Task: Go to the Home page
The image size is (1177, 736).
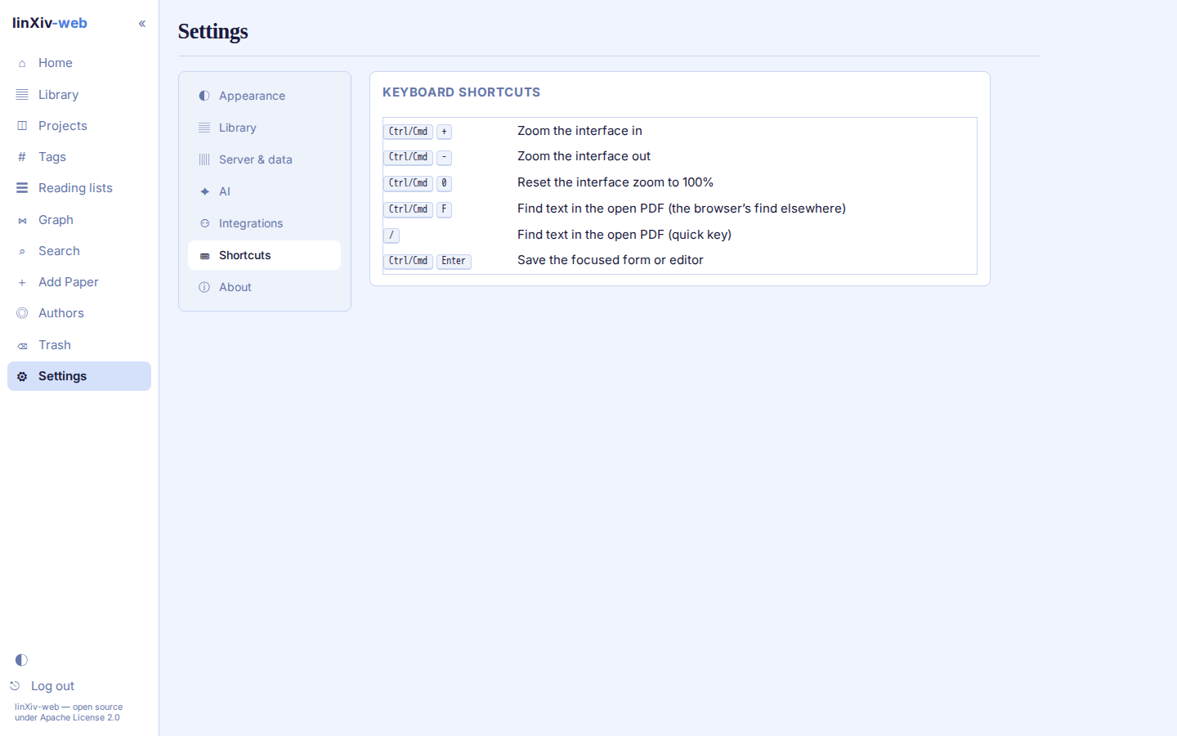Action: click(x=79, y=63)
